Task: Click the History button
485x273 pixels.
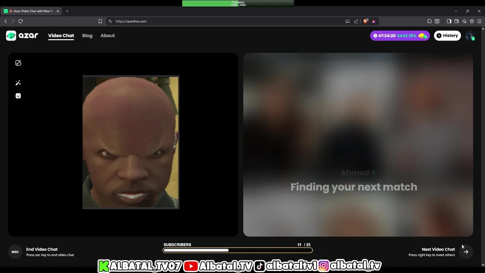Action: pyautogui.click(x=447, y=36)
